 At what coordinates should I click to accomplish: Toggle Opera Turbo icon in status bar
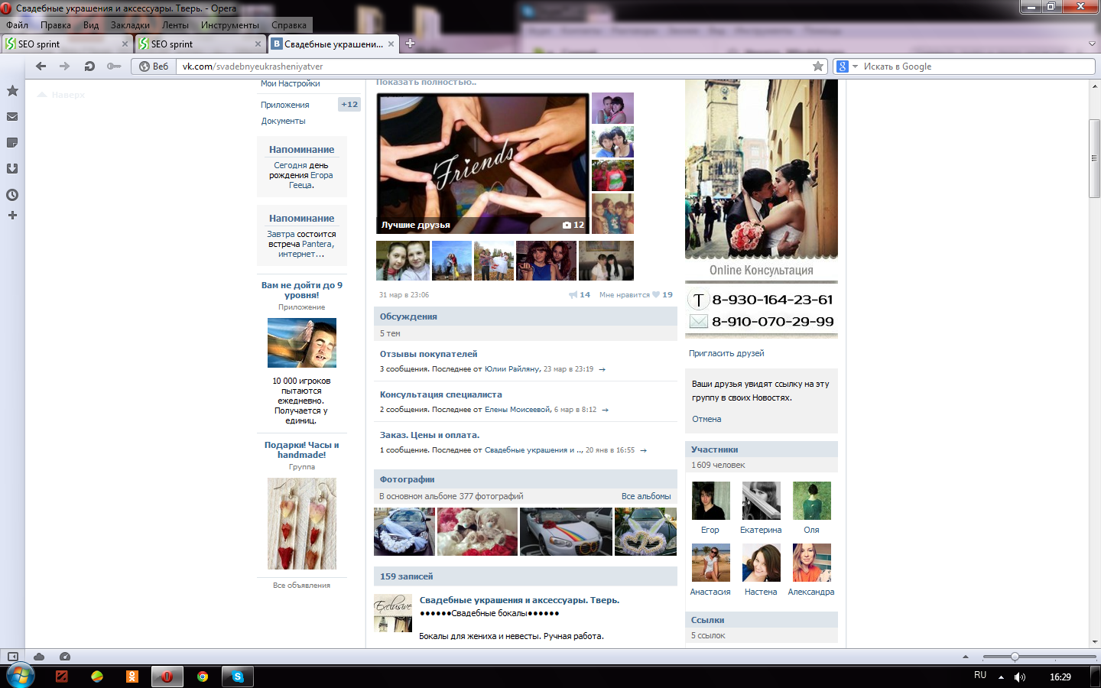point(65,657)
